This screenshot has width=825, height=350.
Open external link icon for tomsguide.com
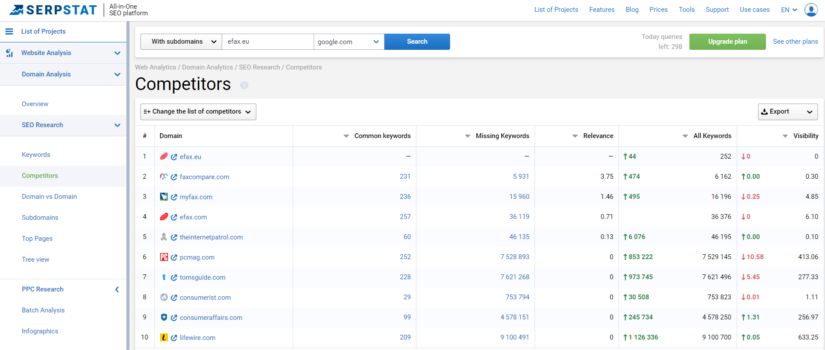[x=174, y=277]
